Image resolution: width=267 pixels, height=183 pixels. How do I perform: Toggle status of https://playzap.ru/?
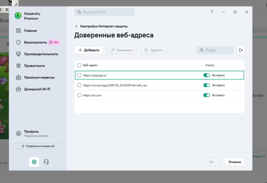(206, 75)
